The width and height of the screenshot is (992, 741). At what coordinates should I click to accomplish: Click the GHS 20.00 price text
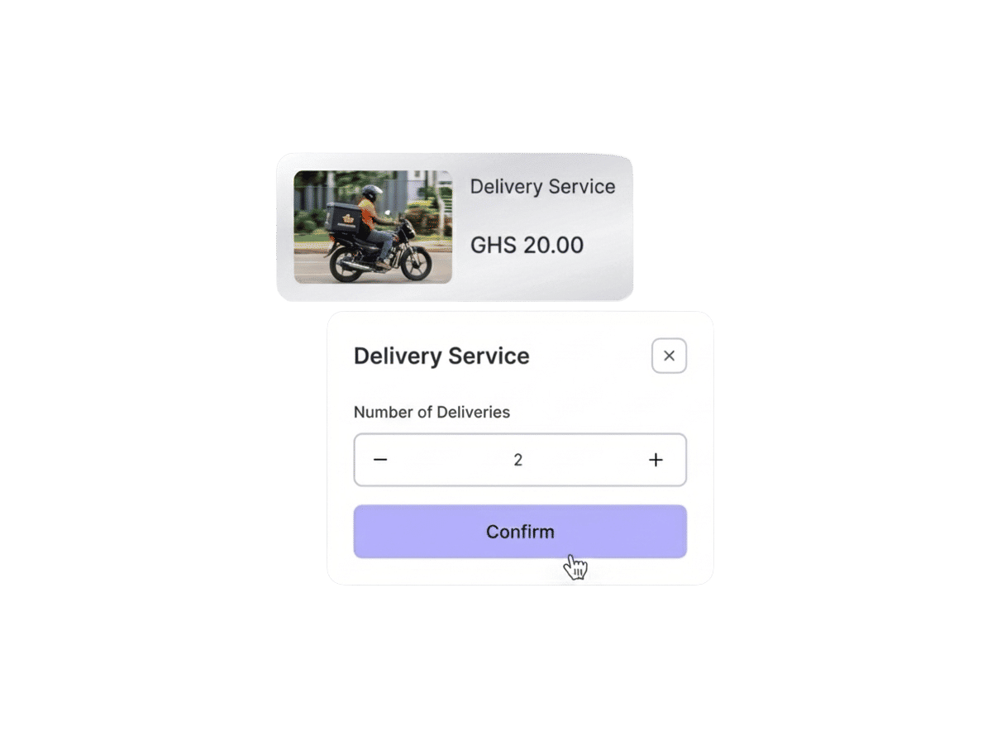click(527, 245)
